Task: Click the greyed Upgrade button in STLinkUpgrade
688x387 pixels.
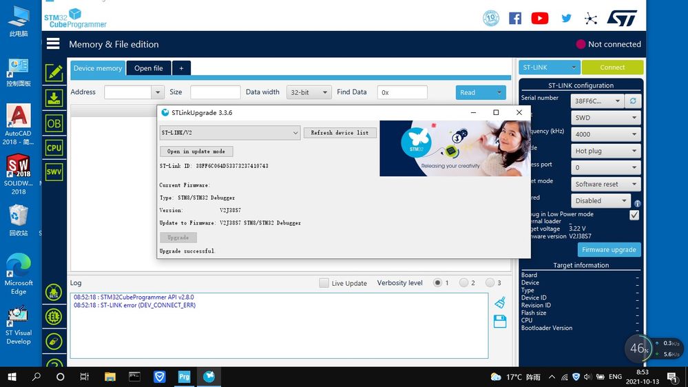Action: click(178, 238)
